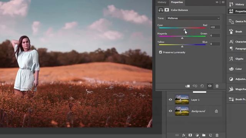Select the layer mask icon in Properties
The width and height of the screenshot is (246, 138).
(166, 10)
